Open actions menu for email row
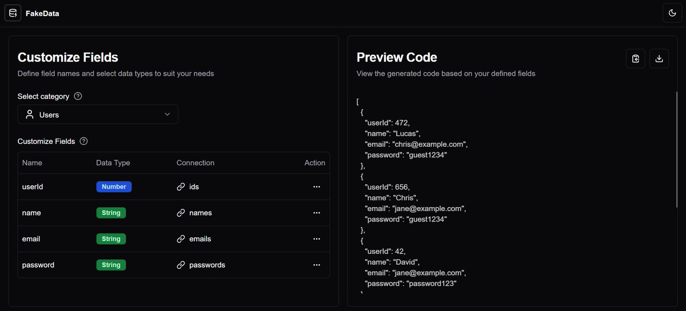Image resolution: width=686 pixels, height=311 pixels. click(x=316, y=239)
